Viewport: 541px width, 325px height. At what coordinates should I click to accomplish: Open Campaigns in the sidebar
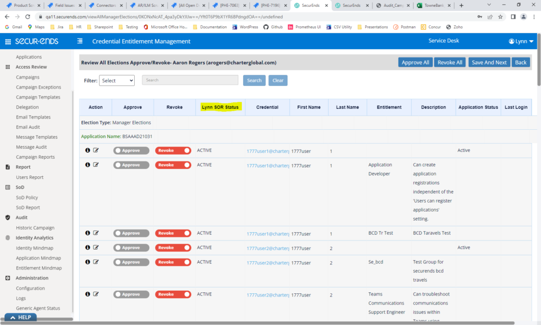click(x=27, y=77)
